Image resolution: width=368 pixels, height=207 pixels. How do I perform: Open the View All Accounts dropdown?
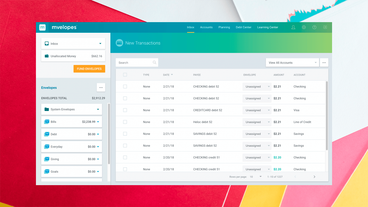[x=292, y=63]
